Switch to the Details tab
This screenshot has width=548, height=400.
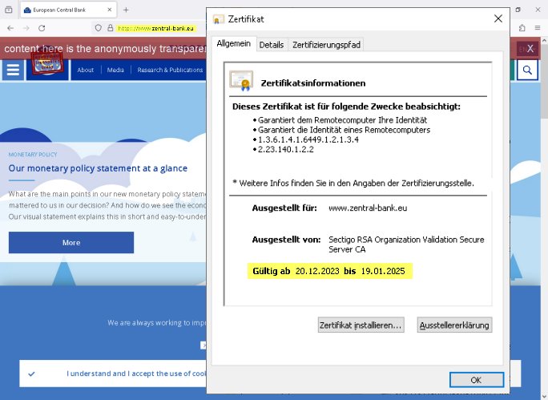[272, 45]
